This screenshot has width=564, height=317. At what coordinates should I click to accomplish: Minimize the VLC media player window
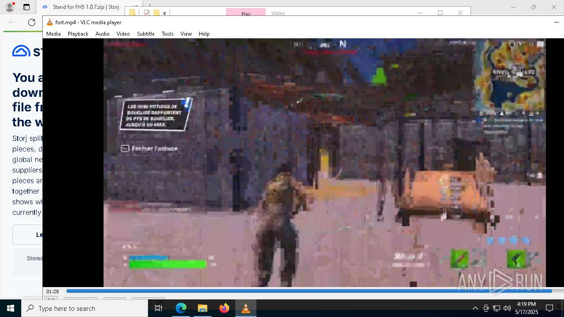point(556,22)
